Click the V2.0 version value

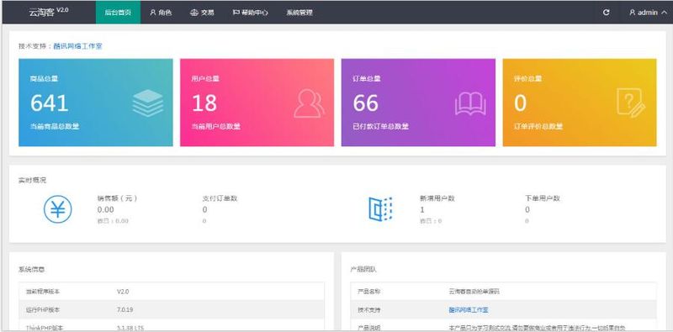123,292
